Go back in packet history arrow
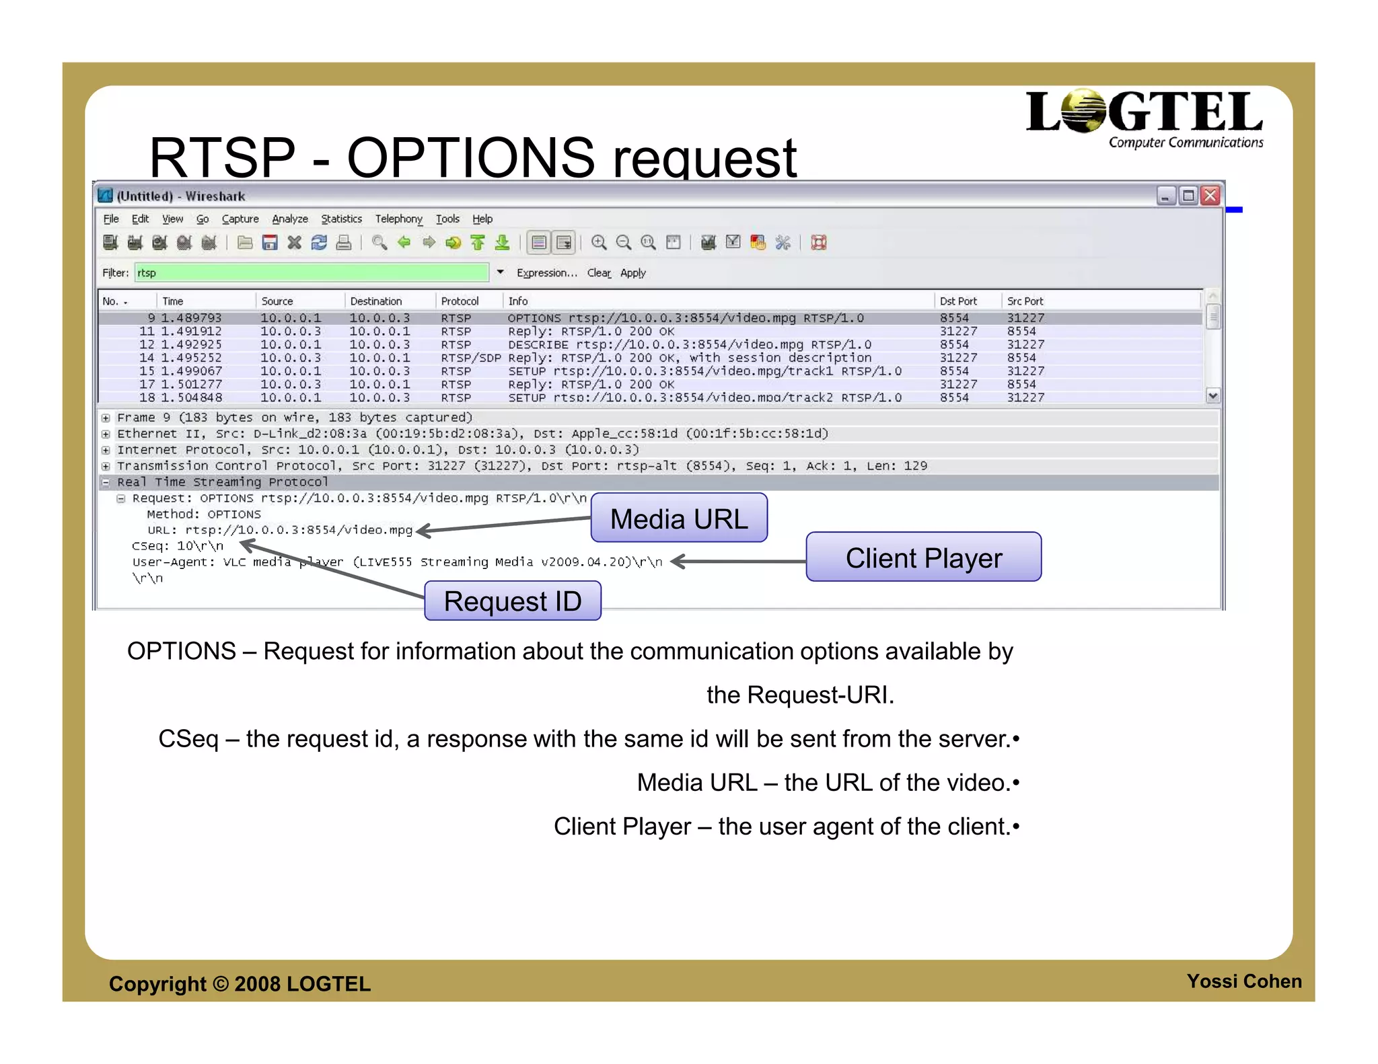This screenshot has height=1064, width=1378. (x=404, y=243)
